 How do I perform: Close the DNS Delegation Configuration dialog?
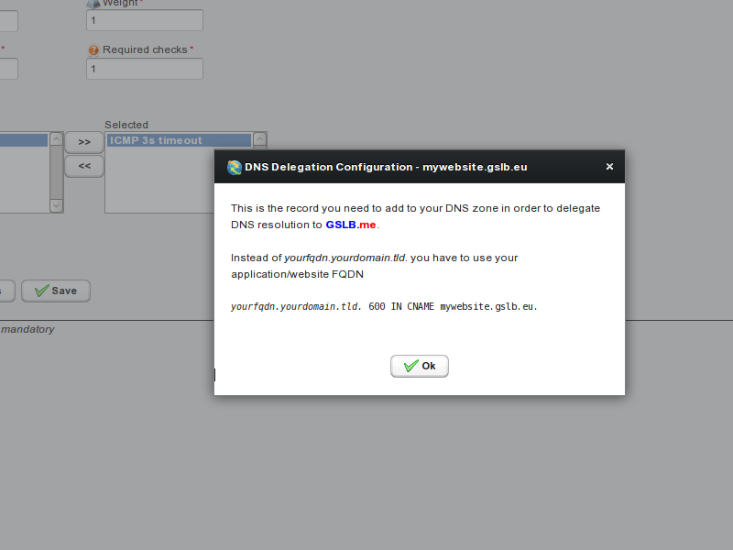609,167
